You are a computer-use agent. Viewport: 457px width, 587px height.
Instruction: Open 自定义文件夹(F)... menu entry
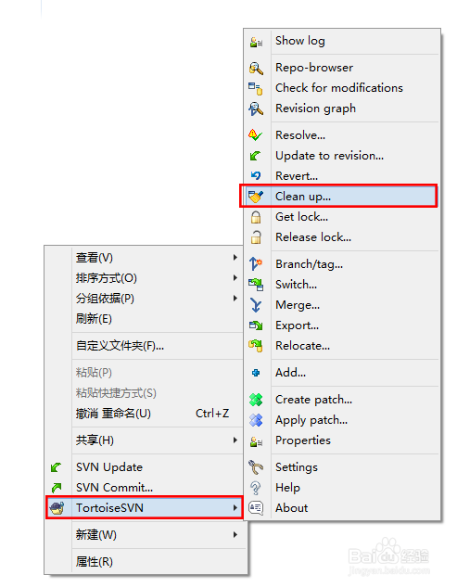tap(120, 346)
